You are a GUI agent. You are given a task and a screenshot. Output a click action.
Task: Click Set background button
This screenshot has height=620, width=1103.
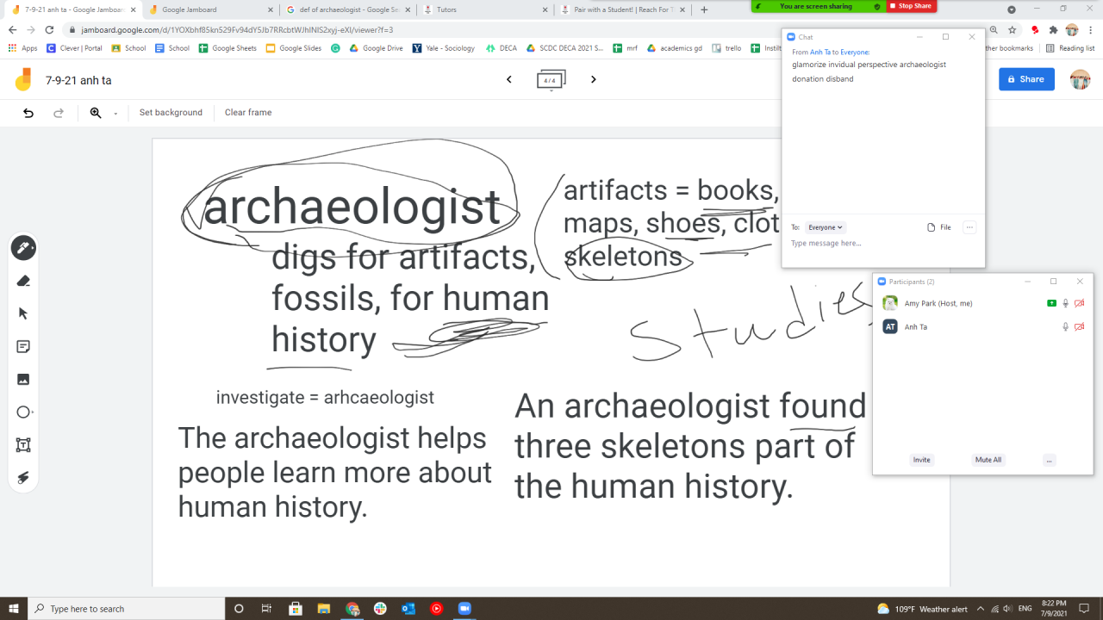[x=171, y=113]
